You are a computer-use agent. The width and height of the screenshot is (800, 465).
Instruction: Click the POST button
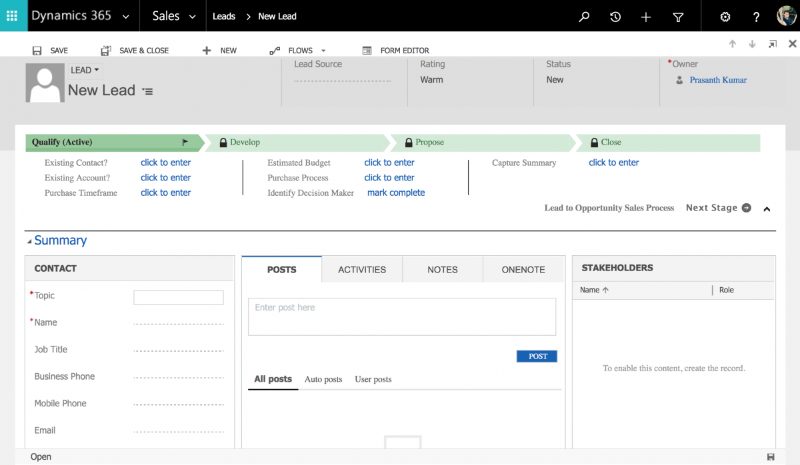coord(536,356)
